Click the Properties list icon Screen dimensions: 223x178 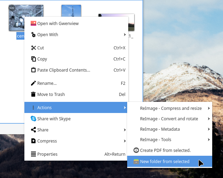point(33,154)
